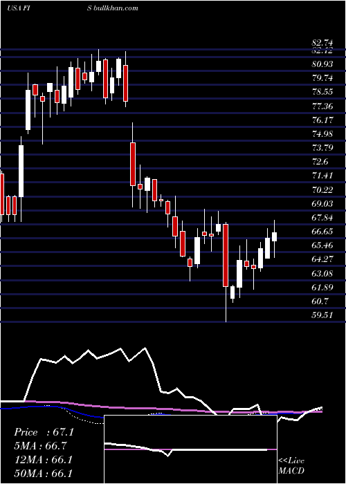
Task: Click the Price : 67.1 readout
Action: click(44, 432)
